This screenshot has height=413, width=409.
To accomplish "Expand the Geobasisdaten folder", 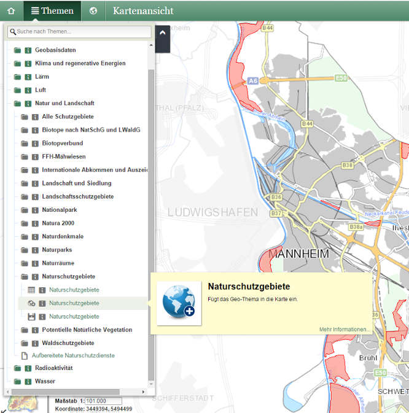I will coord(17,50).
